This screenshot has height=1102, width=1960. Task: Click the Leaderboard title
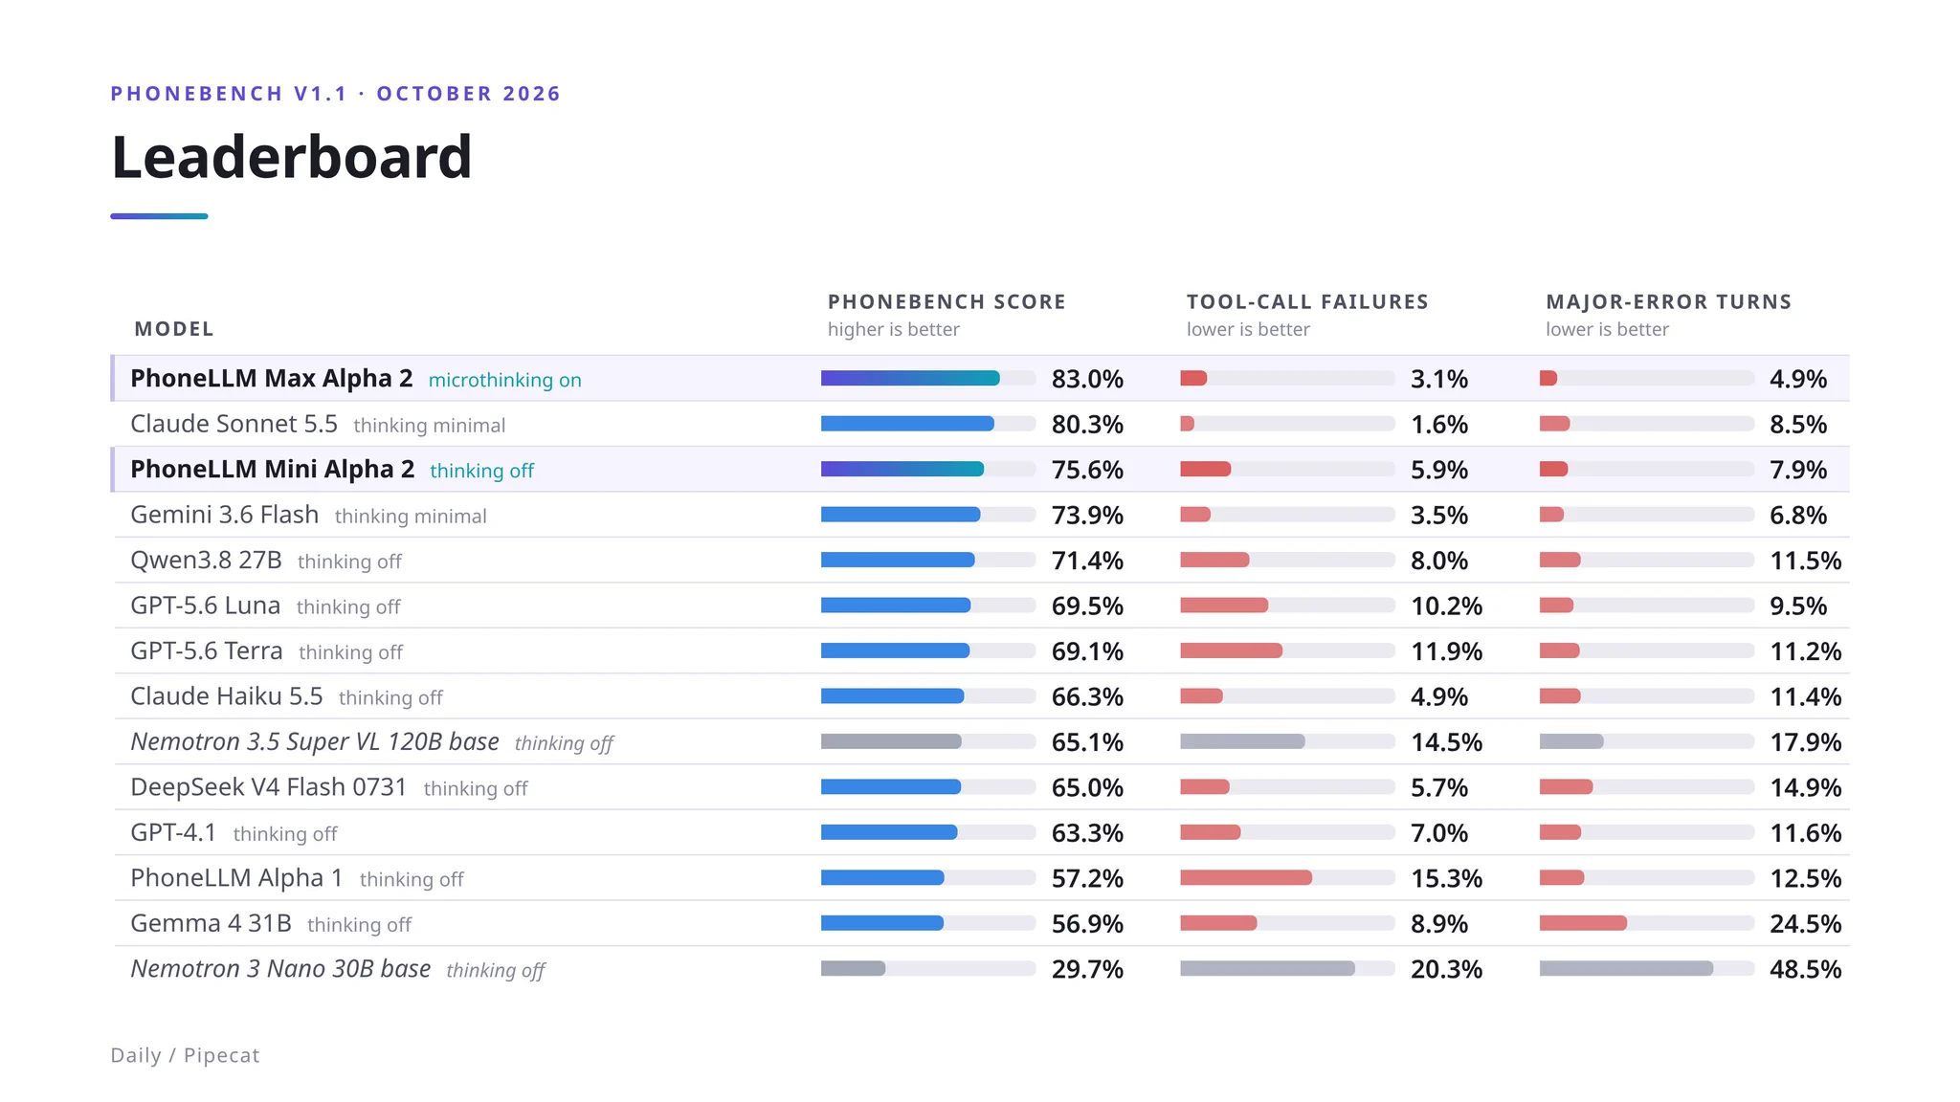pyautogui.click(x=292, y=157)
